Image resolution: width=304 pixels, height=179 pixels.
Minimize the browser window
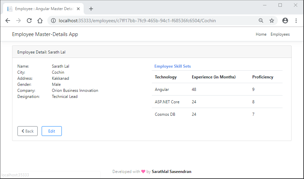[265, 5]
